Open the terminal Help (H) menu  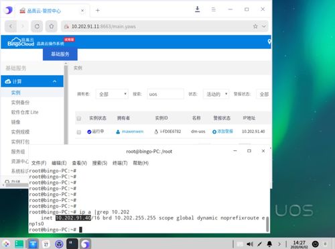(141, 163)
